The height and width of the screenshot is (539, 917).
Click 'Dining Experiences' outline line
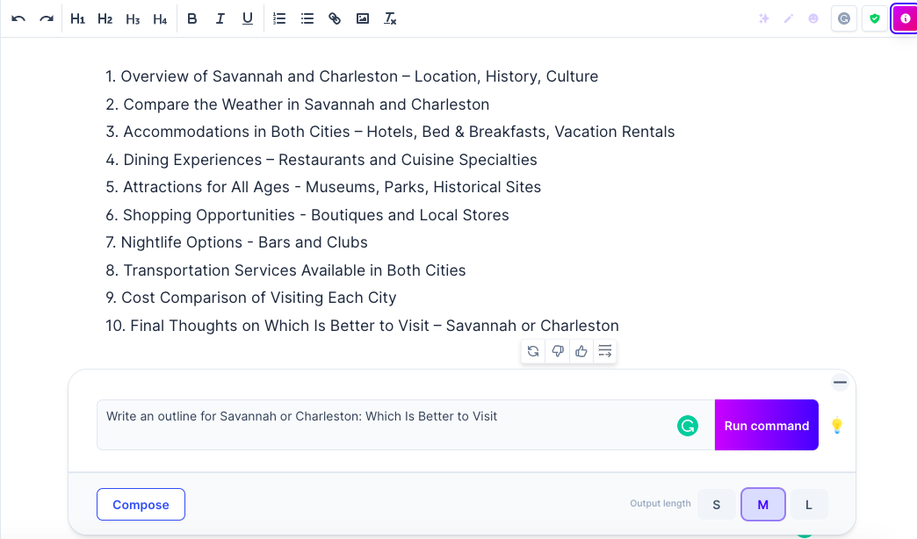click(321, 160)
